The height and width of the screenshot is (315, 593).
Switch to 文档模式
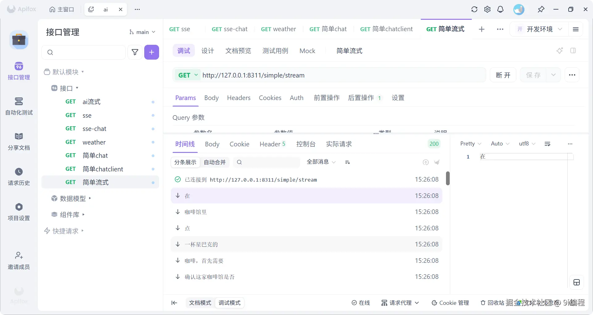pyautogui.click(x=200, y=303)
